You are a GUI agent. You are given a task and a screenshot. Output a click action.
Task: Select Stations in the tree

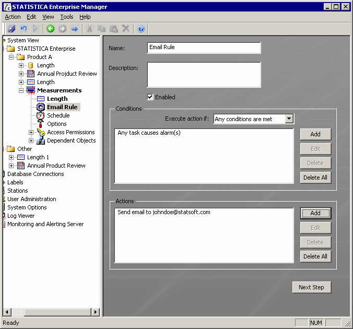click(18, 191)
